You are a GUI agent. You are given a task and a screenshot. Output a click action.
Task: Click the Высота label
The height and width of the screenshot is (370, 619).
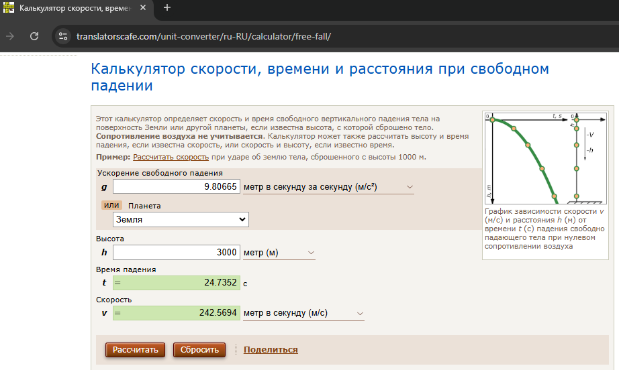109,239
